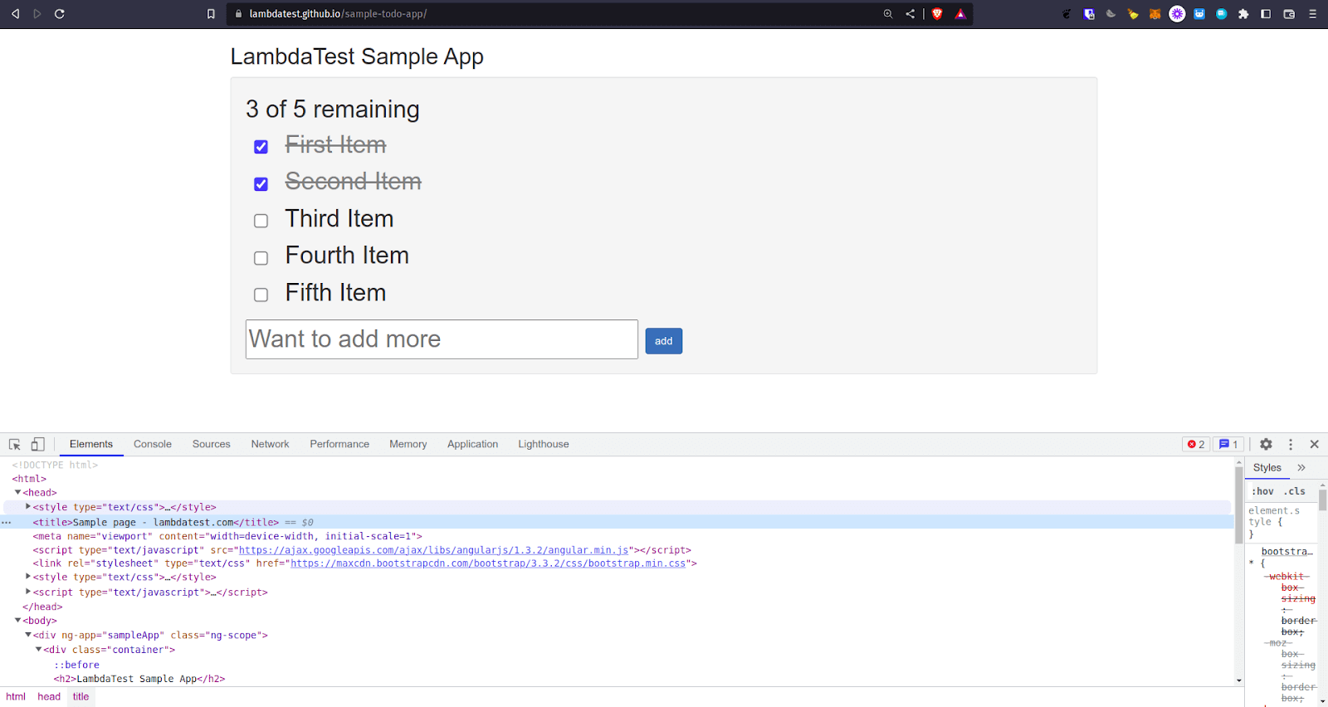Expand the script text/javascript node
This screenshot has width=1328, height=707.
point(28,592)
